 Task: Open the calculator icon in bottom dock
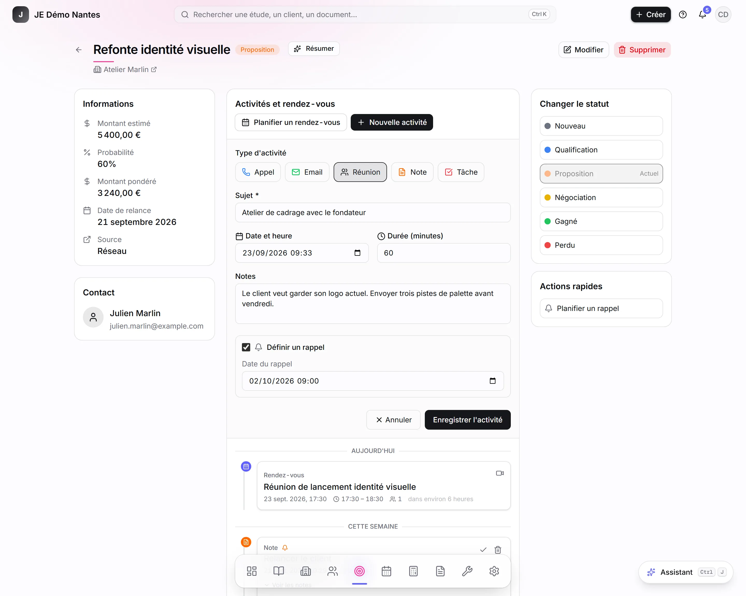413,571
